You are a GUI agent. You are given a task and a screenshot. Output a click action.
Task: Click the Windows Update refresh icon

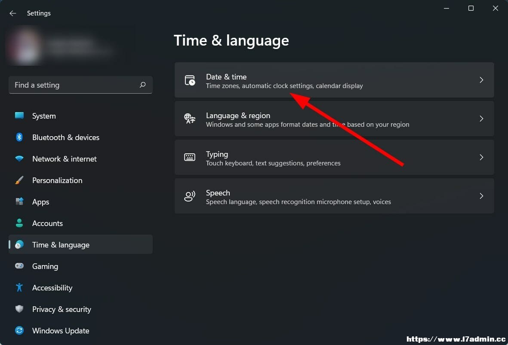(19, 330)
